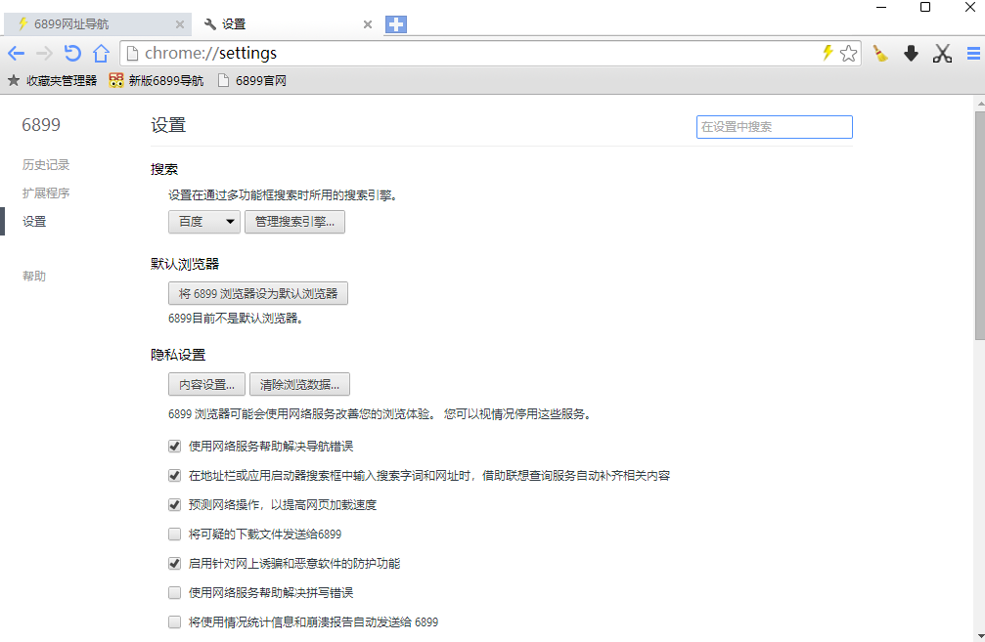Enable 将可疑的下载文件发送给6899 checkbox
This screenshot has width=985, height=642.
[x=175, y=535]
